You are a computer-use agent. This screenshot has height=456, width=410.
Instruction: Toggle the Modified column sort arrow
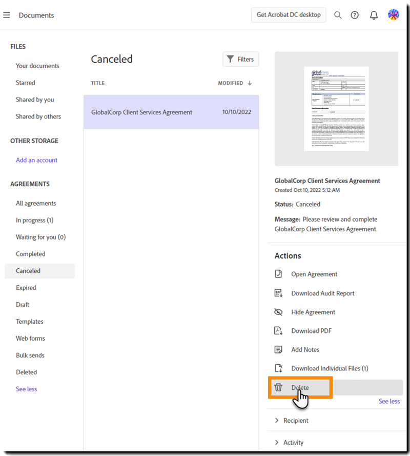click(x=250, y=83)
